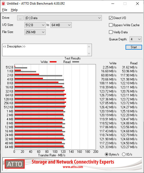This screenshot has width=144, height=173.
Task: Click the 4 KB write value 70.66 MB/s
Action: point(109,79)
